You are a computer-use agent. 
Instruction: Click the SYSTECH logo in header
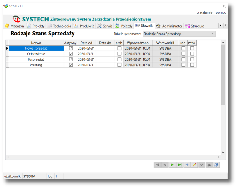pos(17,19)
